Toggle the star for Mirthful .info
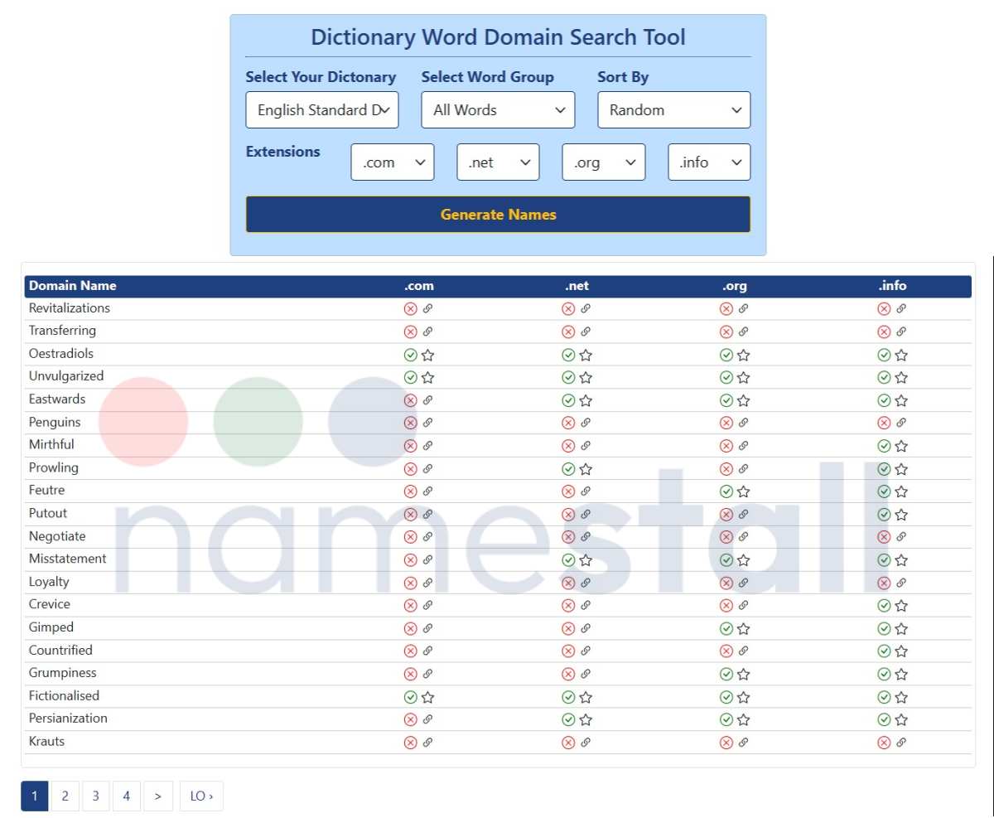 (x=900, y=445)
